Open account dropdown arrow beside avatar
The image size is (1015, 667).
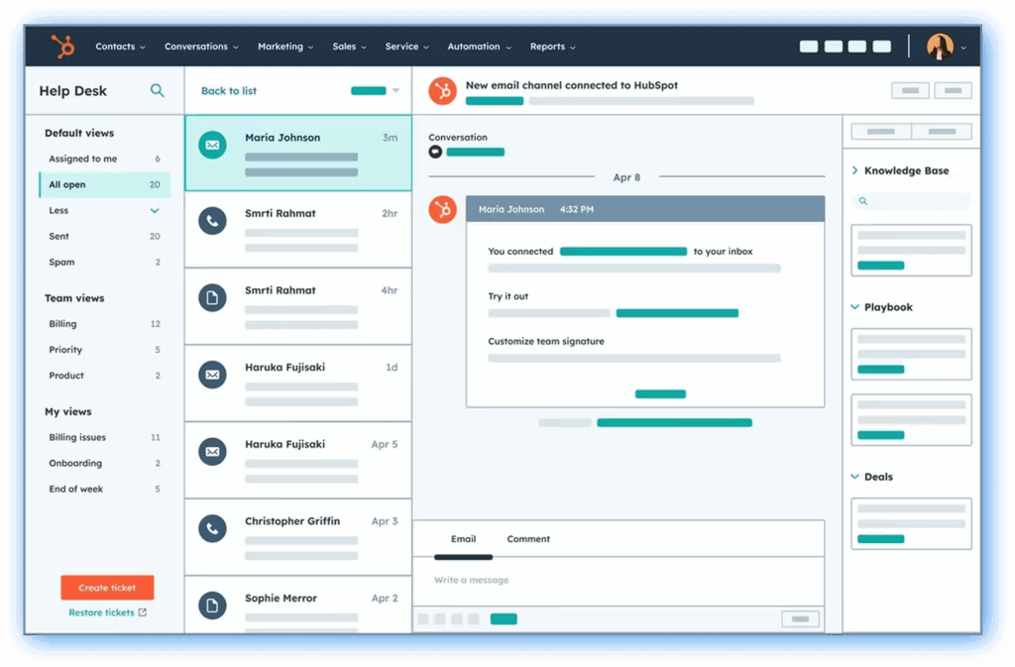(963, 48)
